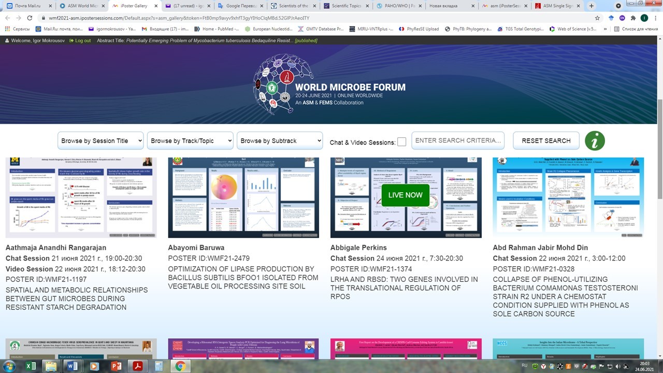Open the Chrome extensions puzzle icon
This screenshot has height=373, width=663.
[x=633, y=18]
